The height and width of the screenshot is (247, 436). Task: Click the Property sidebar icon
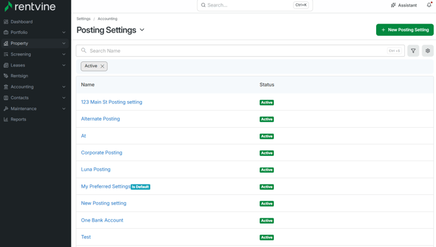tap(6, 44)
